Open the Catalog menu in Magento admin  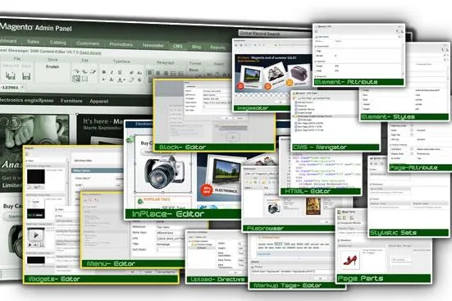[58, 43]
